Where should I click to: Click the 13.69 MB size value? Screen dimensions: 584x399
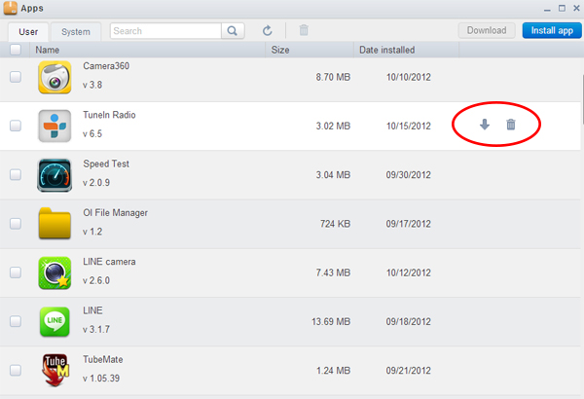click(331, 321)
